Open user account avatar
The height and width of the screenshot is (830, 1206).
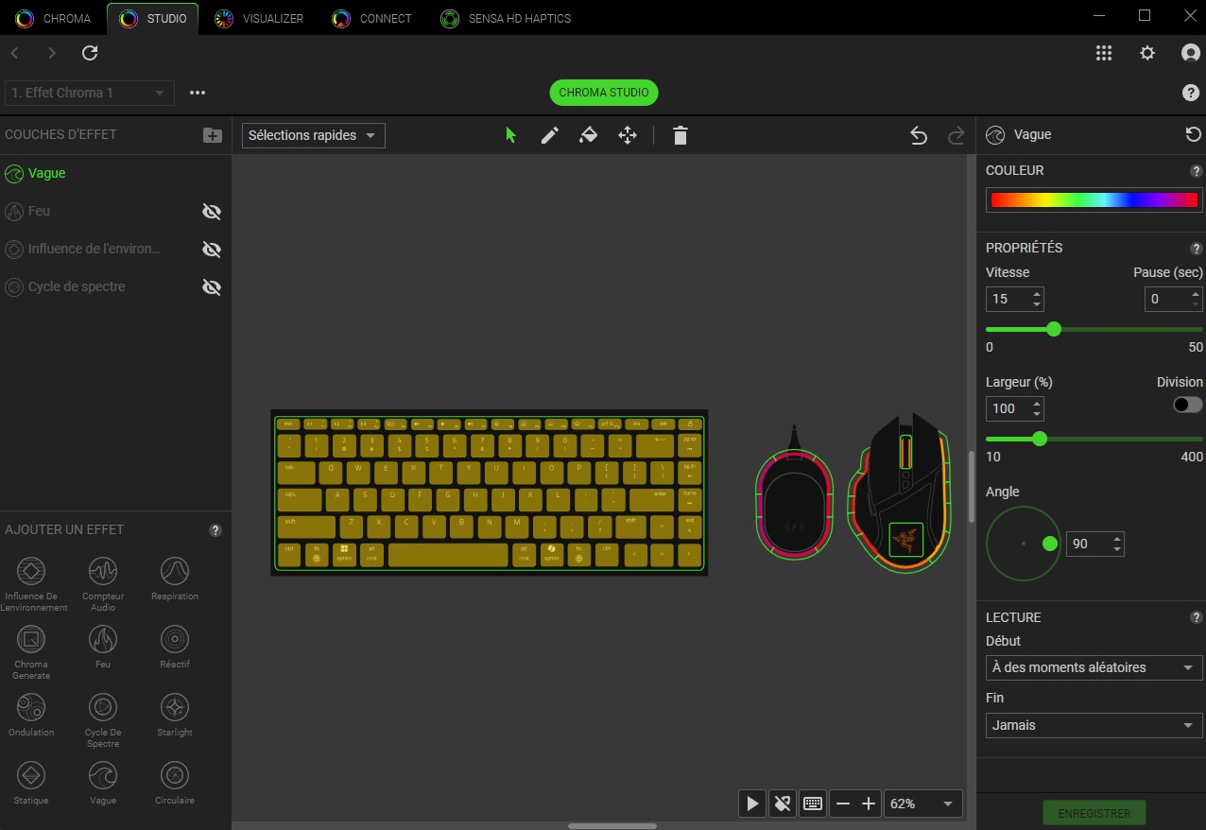1191,53
